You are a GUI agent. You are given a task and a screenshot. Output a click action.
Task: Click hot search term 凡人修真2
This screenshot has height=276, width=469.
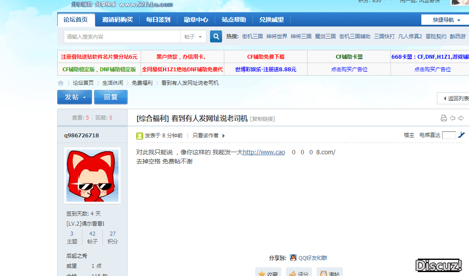pos(410,37)
